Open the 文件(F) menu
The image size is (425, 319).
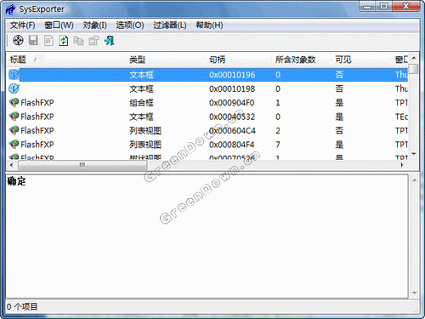coord(22,26)
